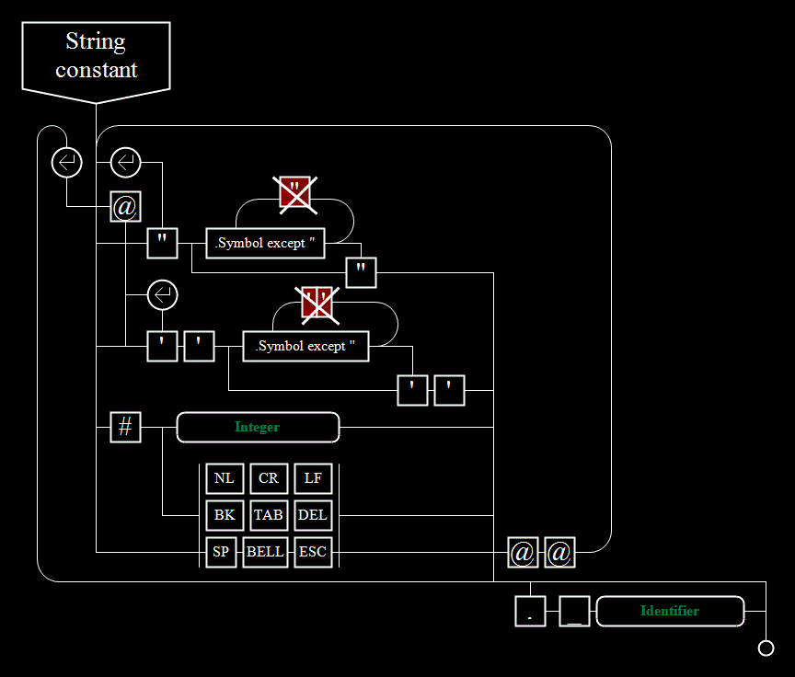
Task: Click the dot symbol box near Identifier
Action: point(530,611)
